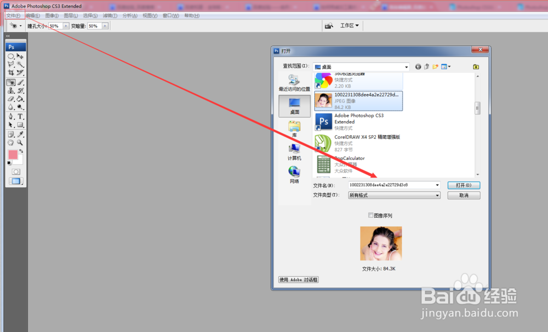Select the Polygonal Lasso tool

(11, 64)
